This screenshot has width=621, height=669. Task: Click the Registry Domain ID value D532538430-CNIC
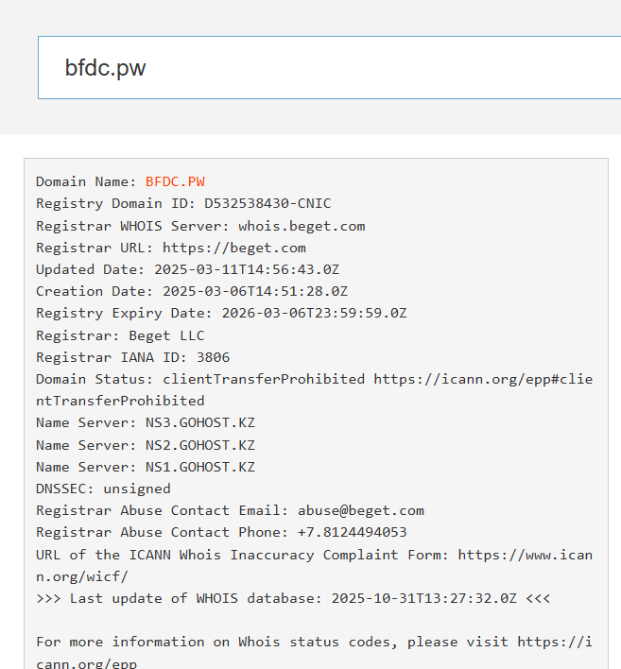(x=267, y=203)
